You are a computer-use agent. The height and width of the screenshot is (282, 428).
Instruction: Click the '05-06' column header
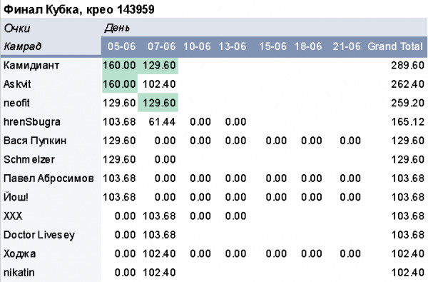[121, 46]
